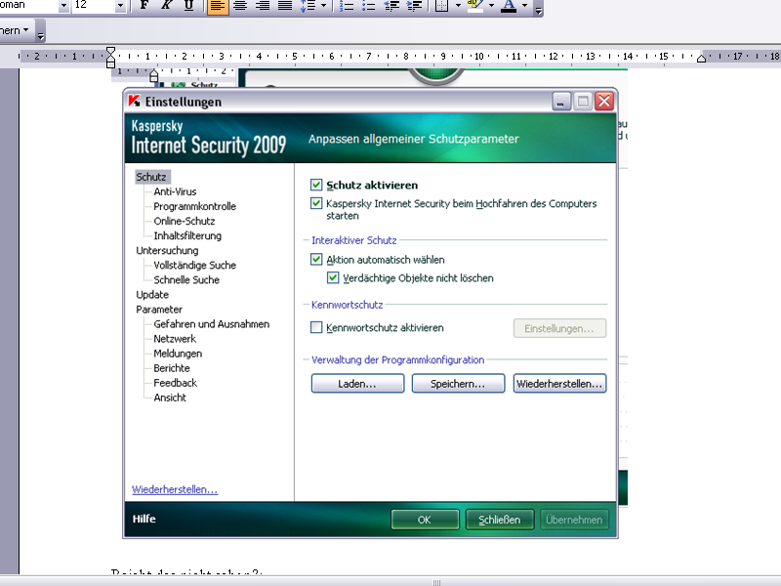Click the first-line indent marker on ruler
Screen dimensions: 781x586
click(110, 52)
